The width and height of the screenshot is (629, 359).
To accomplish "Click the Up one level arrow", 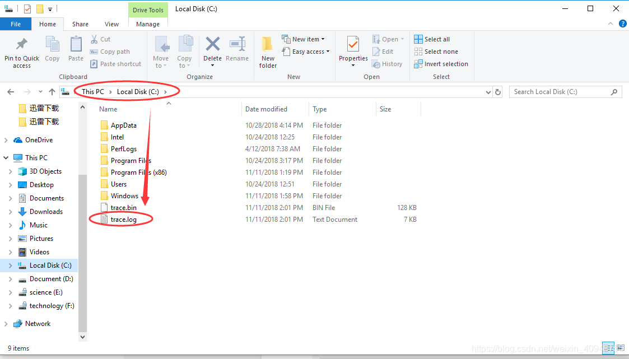I will click(x=52, y=92).
